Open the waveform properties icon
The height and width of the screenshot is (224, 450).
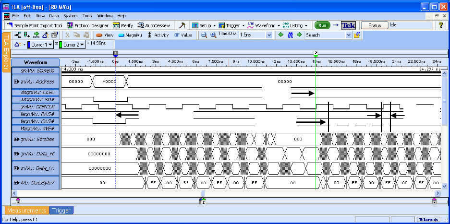coord(55,35)
